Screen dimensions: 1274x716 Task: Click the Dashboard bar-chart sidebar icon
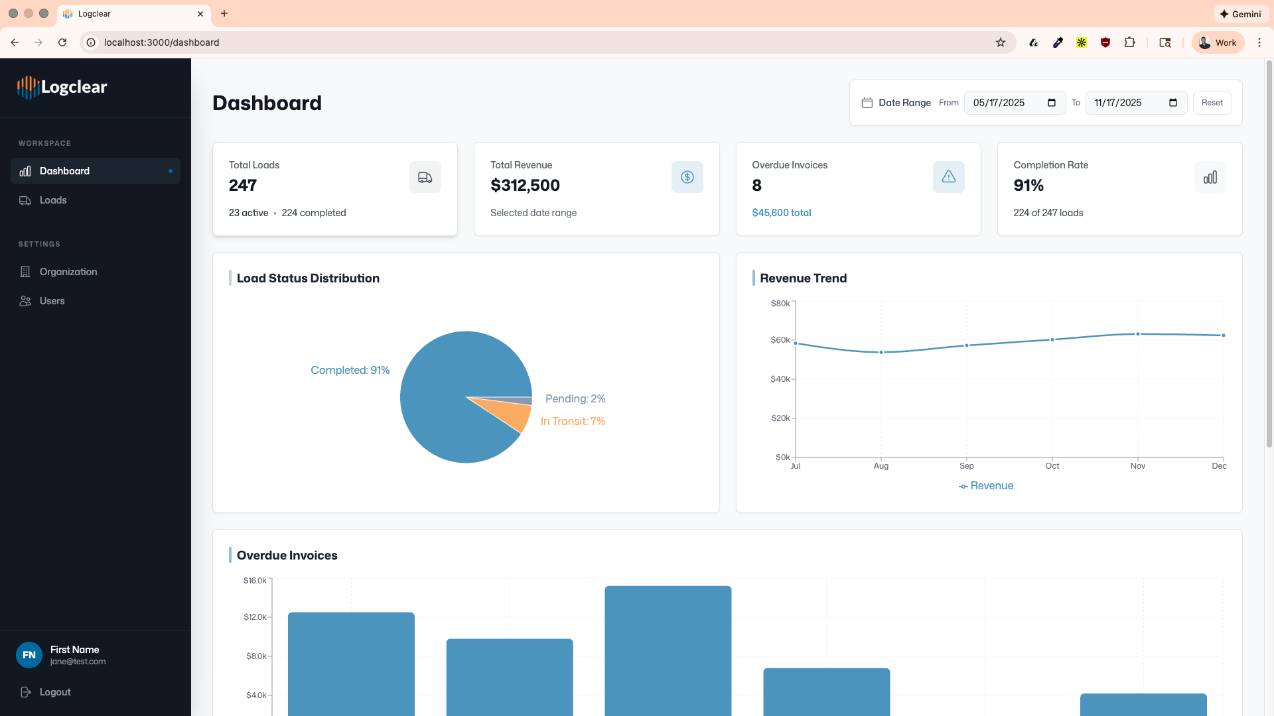click(25, 171)
